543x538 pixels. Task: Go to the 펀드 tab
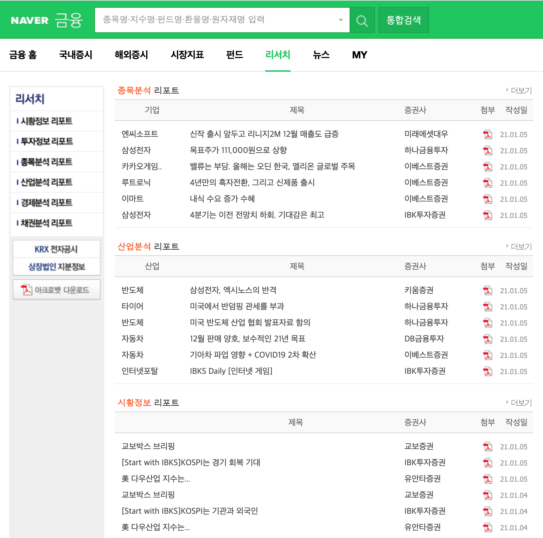[235, 55]
